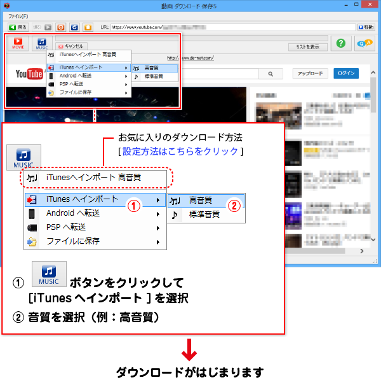This screenshot has width=381, height=380.
Task: Open help with the green question mark icon
Action: [341, 43]
